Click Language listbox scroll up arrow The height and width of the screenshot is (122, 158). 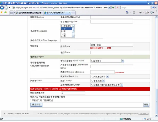pos(73,26)
